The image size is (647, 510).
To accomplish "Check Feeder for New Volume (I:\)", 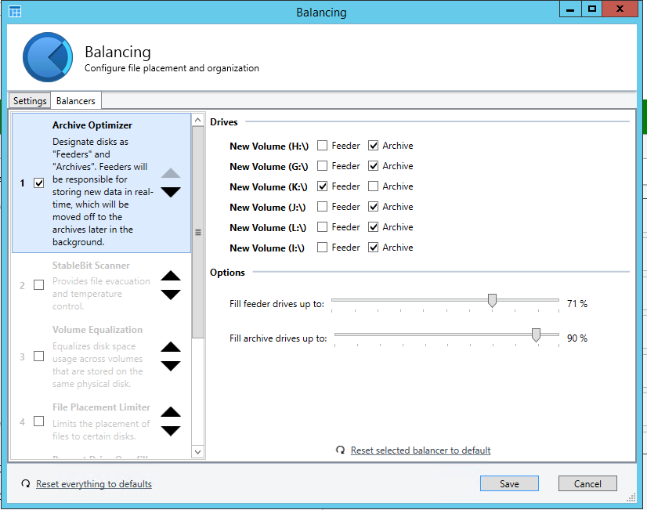I will tap(322, 247).
